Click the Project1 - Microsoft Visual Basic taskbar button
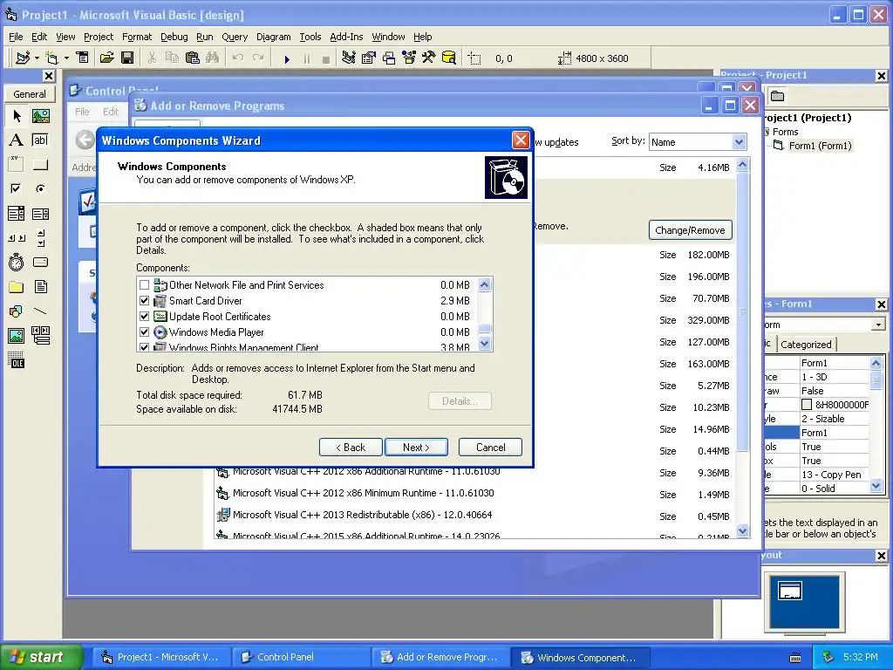Screen dimensions: 893x670 (160, 657)
